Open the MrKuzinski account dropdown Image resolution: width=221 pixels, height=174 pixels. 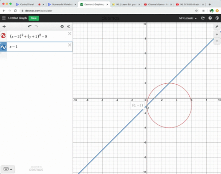click(188, 18)
